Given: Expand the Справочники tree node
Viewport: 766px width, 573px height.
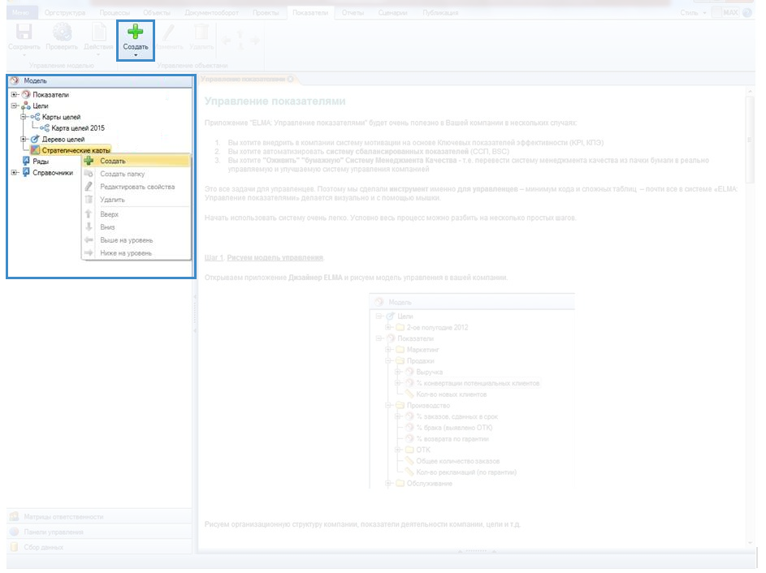Looking at the screenshot, I should click(x=15, y=173).
